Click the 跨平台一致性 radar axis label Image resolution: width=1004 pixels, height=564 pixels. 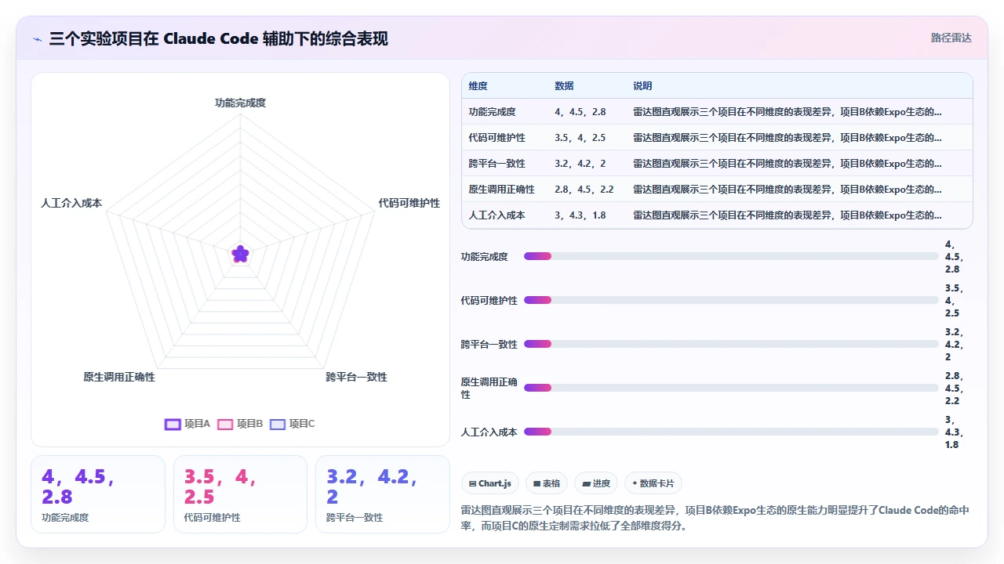357,378
